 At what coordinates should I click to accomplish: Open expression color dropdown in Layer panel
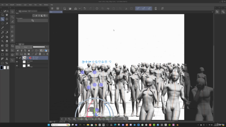(18, 47)
